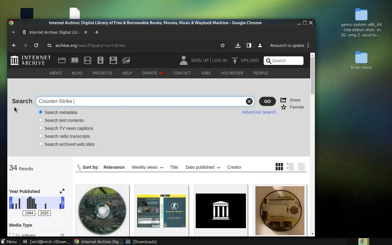The width and height of the screenshot is (392, 245).
Task: Click the Favorite star icon
Action: coord(284,107)
